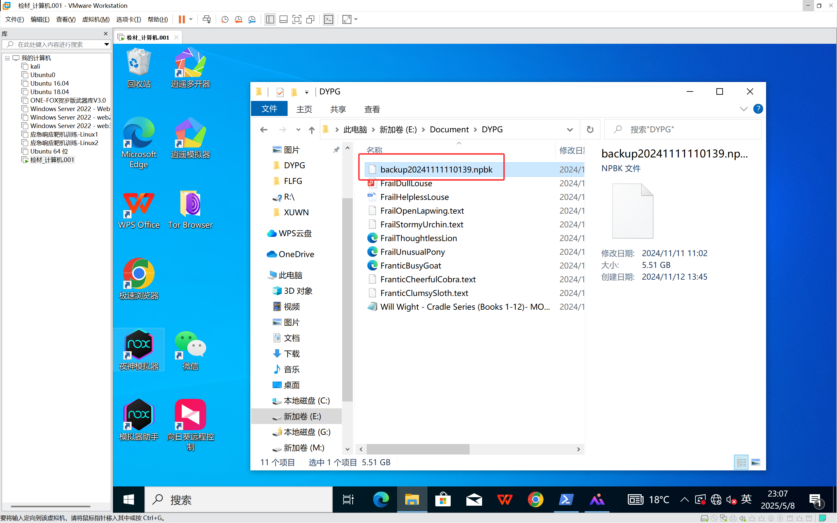837x523 pixels.
Task: Open the 虚拟机(M) menu
Action: (95, 19)
